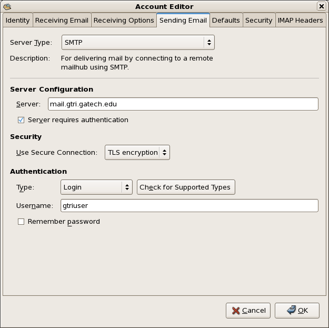329x328 pixels.
Task: Open the Receiving Email tab
Action: pyautogui.click(x=62, y=21)
